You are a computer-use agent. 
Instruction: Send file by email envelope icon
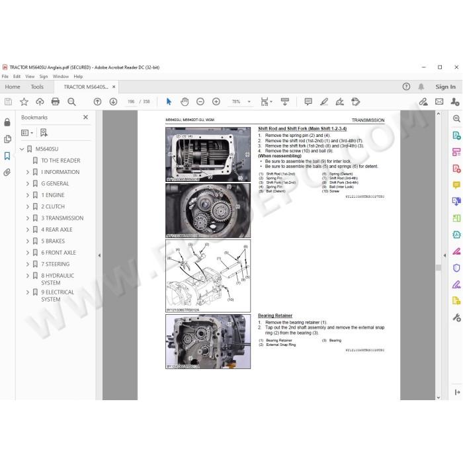coord(439,102)
